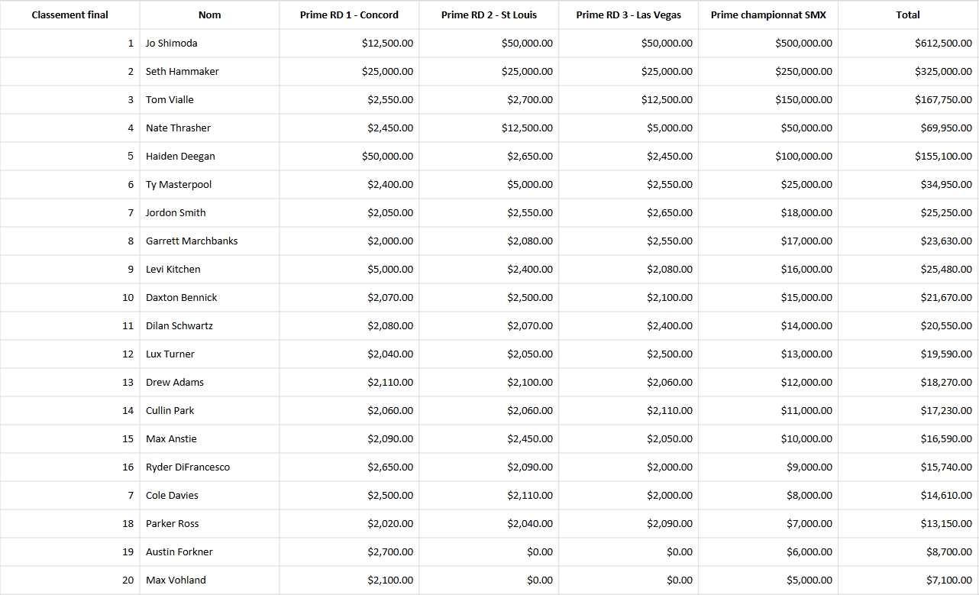Click the Prime RD 1 - Concord header
The height and width of the screenshot is (595, 979).
click(x=349, y=15)
